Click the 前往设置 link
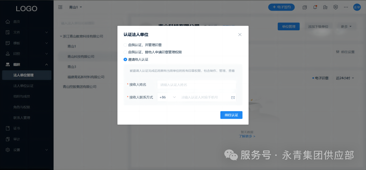This screenshot has height=170, width=366. pyautogui.click(x=348, y=52)
